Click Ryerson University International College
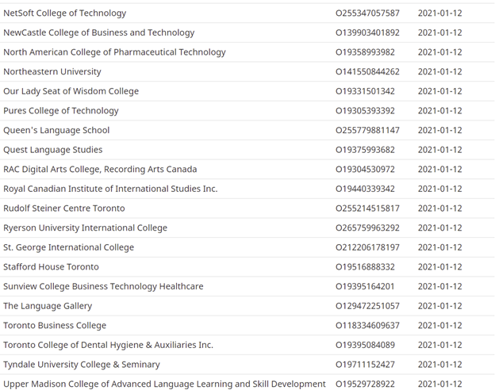The height and width of the screenshot is (390, 495). point(85,227)
